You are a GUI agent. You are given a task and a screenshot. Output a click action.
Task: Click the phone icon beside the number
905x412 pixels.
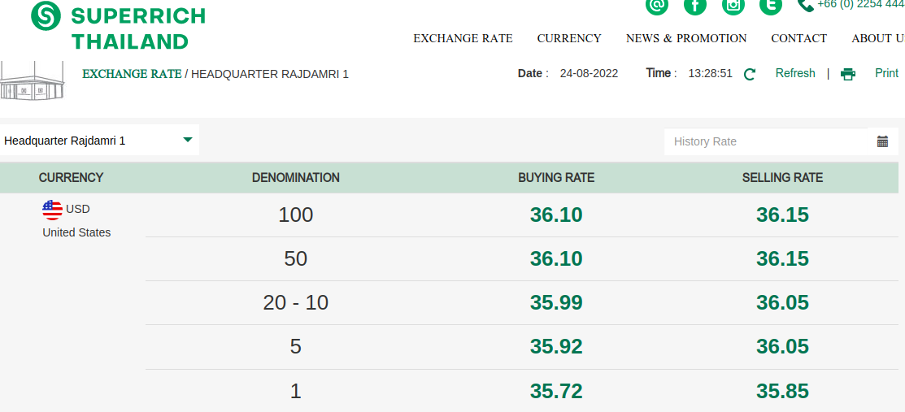point(805,5)
